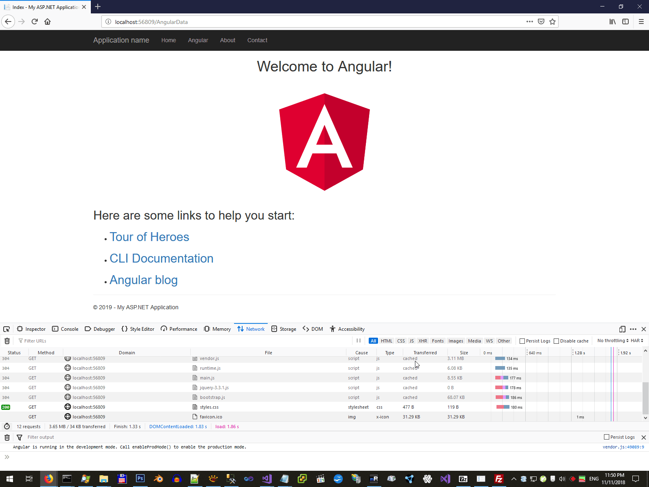Reload the current page
Screen dimensions: 649x487
34,22
